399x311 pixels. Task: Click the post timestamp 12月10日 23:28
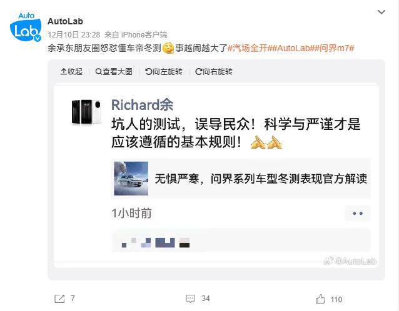(x=74, y=35)
